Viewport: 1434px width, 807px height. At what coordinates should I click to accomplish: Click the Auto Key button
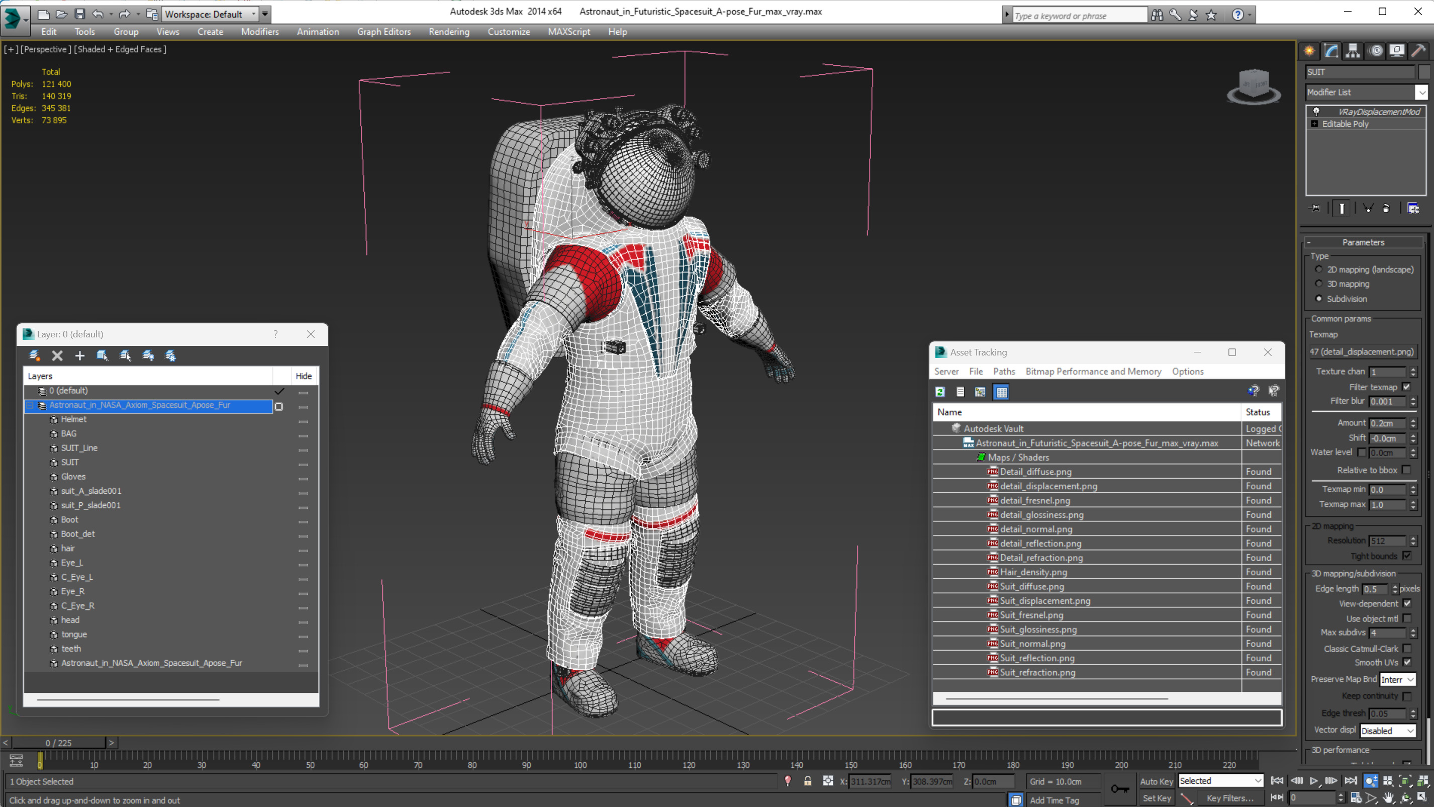pos(1156,781)
